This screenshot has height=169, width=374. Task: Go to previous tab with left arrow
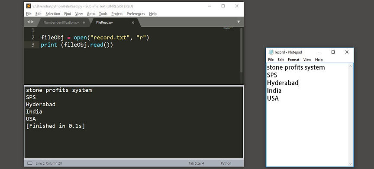pos(28,22)
